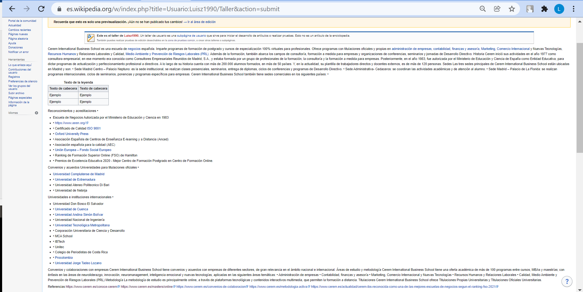Image resolution: width=583 pixels, height=292 pixels.
Task: Click the down arrow of the page scrollbar
Action: (580, 290)
